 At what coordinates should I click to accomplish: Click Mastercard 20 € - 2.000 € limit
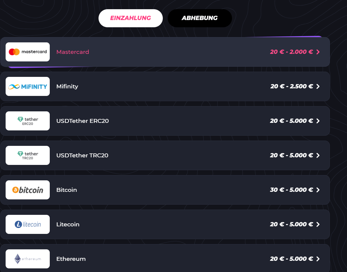point(291,52)
